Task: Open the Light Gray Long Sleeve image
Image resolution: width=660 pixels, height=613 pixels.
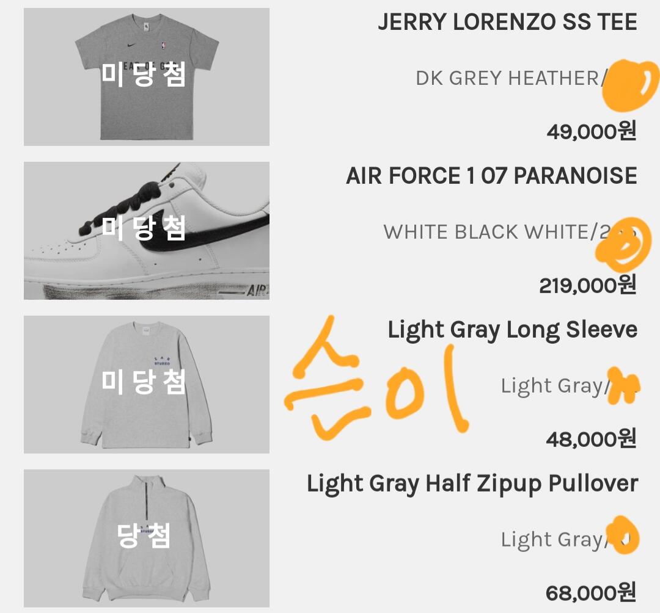Action: [x=147, y=384]
